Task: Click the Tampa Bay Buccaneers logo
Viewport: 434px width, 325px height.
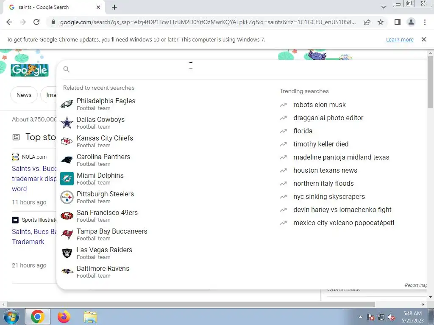Action: 67,234
